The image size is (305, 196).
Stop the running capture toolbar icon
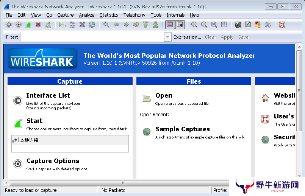38,25
